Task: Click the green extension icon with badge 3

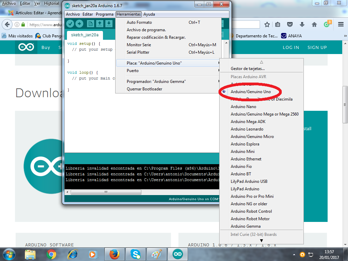Action: [327, 23]
